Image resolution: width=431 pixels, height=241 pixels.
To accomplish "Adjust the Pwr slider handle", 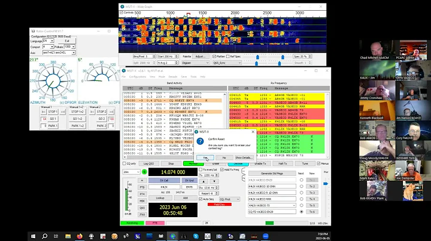I will (x=326, y=184).
